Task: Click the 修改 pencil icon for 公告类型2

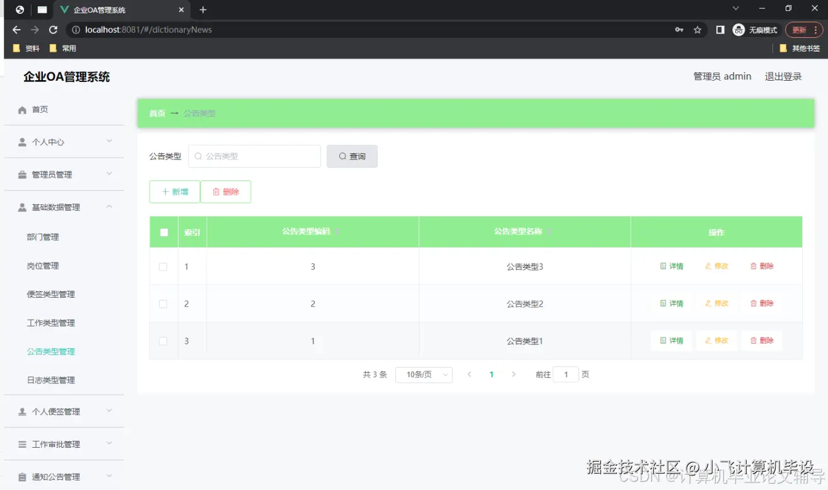Action: [708, 303]
